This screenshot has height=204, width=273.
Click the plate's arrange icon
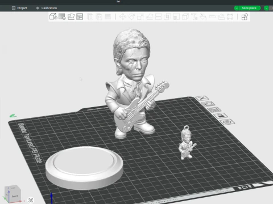pos(214,110)
